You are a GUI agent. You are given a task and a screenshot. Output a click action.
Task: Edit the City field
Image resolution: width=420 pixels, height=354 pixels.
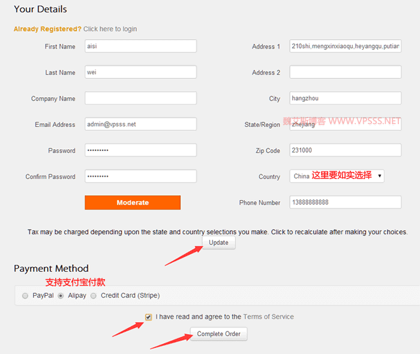pos(345,98)
